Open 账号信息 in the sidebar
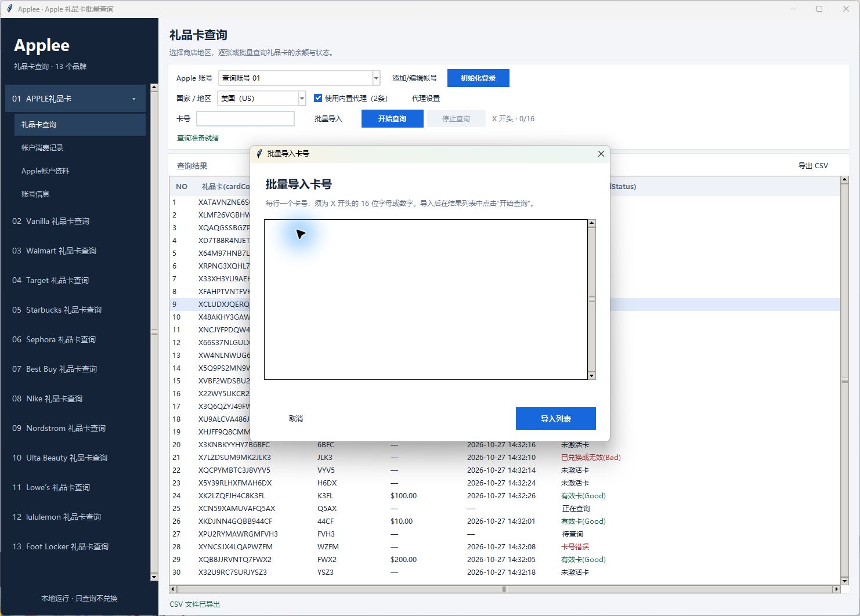 click(x=35, y=194)
